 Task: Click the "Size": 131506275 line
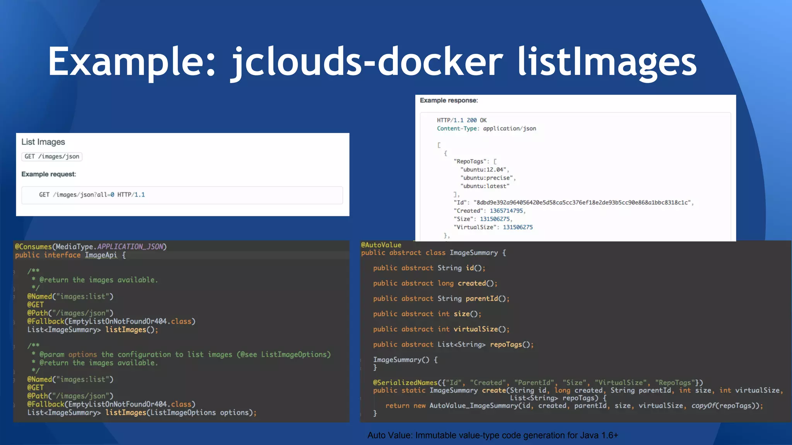[x=483, y=219]
